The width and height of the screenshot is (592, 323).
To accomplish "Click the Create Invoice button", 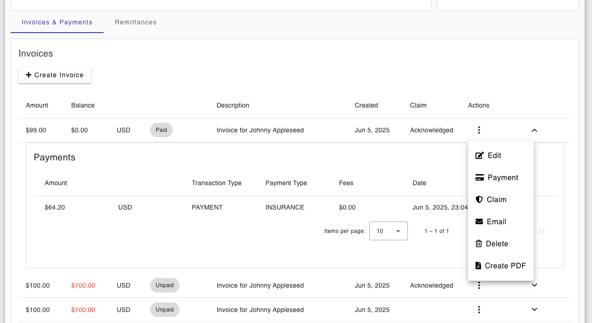I will pyautogui.click(x=55, y=74).
